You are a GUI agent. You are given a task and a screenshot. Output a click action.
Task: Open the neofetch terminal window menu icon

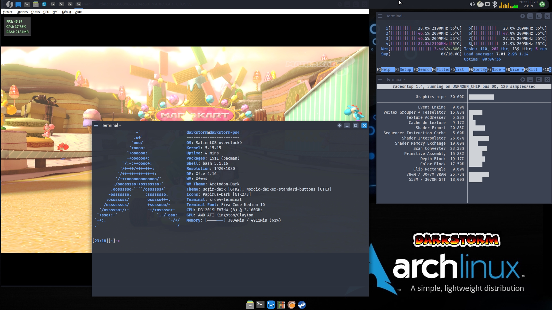pos(96,125)
